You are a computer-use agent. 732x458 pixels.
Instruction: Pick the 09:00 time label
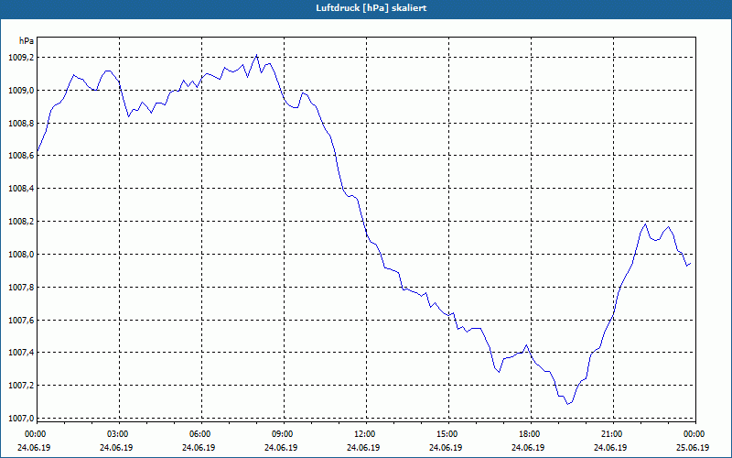[x=284, y=434]
